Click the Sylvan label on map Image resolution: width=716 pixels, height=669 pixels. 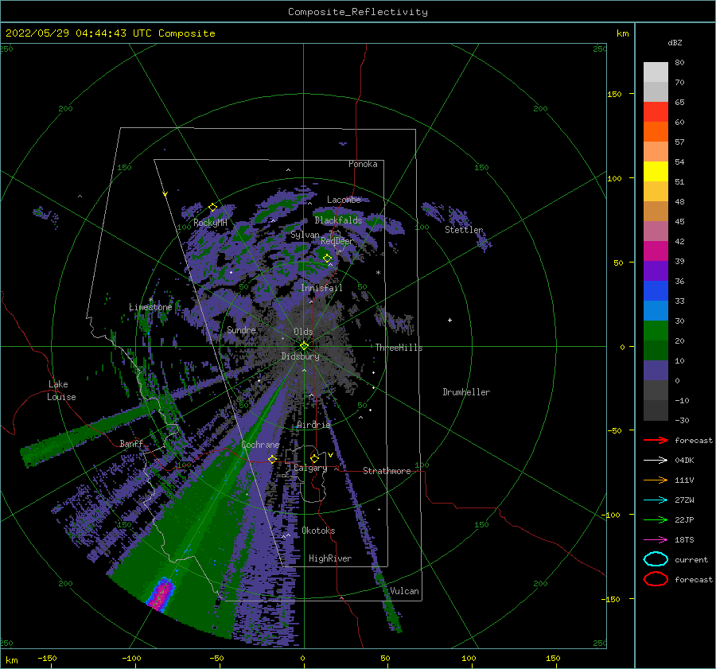point(305,235)
